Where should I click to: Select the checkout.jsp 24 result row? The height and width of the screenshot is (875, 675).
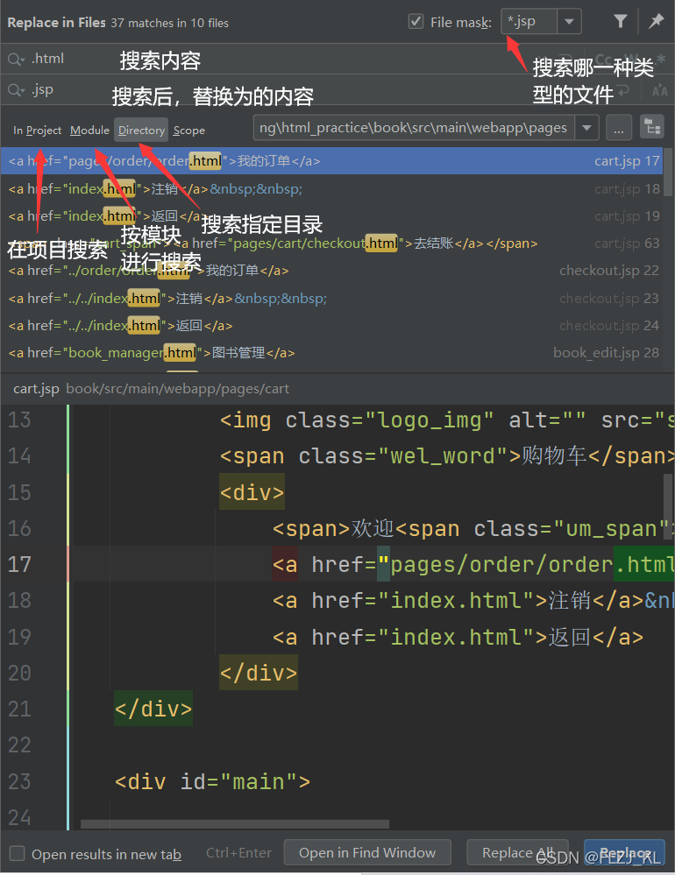pos(331,325)
